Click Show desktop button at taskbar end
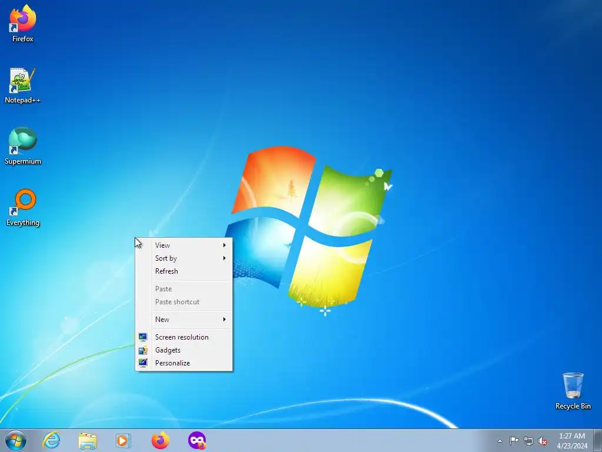 598,440
